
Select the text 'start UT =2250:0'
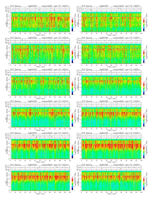click(132, 133)
